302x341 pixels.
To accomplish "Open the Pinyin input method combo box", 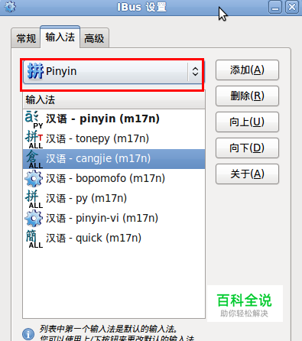I will click(113, 72).
